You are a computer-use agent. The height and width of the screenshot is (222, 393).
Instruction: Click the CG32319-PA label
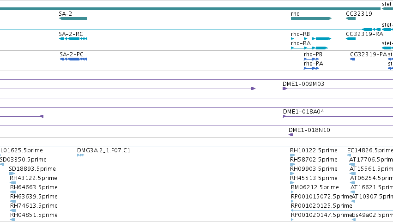369,54
